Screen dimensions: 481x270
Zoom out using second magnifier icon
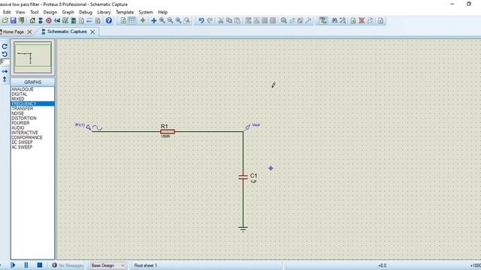tap(170, 20)
